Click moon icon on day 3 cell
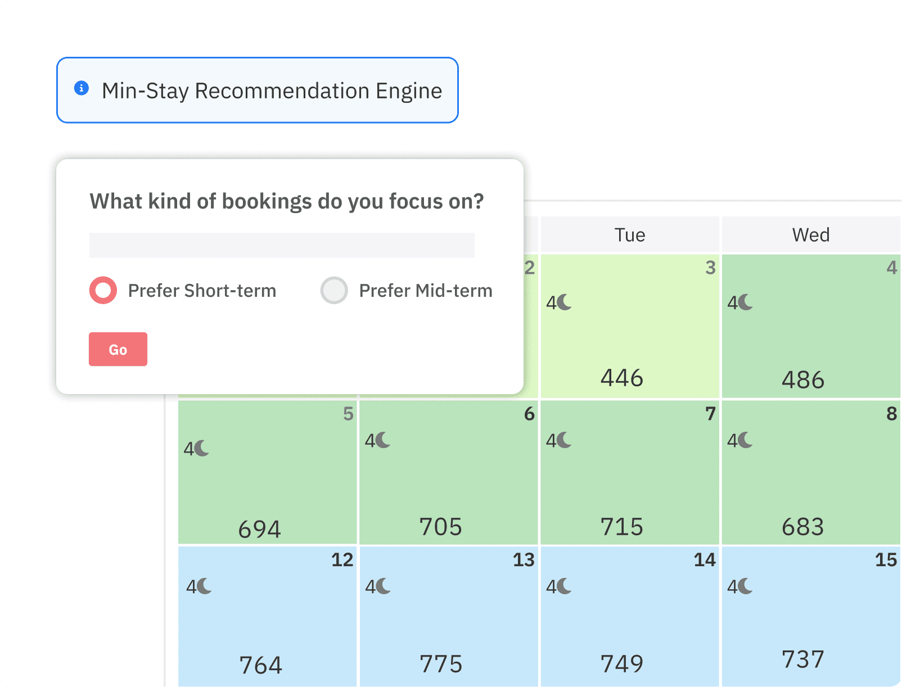902x687 pixels. point(565,302)
